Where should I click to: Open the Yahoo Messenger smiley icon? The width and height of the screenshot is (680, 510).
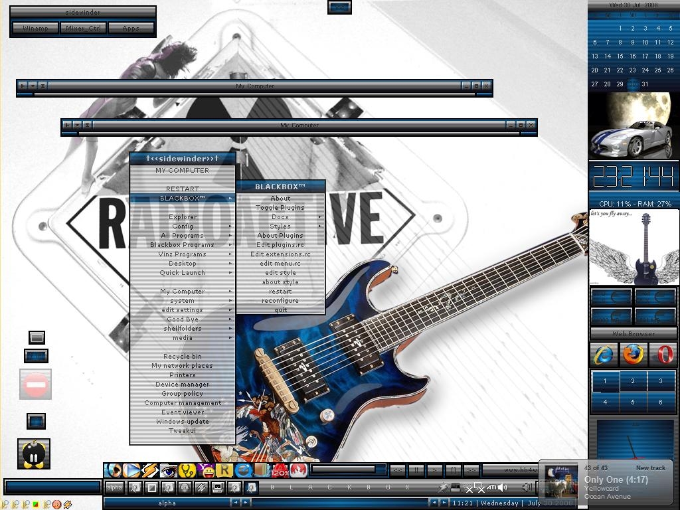pos(206,470)
